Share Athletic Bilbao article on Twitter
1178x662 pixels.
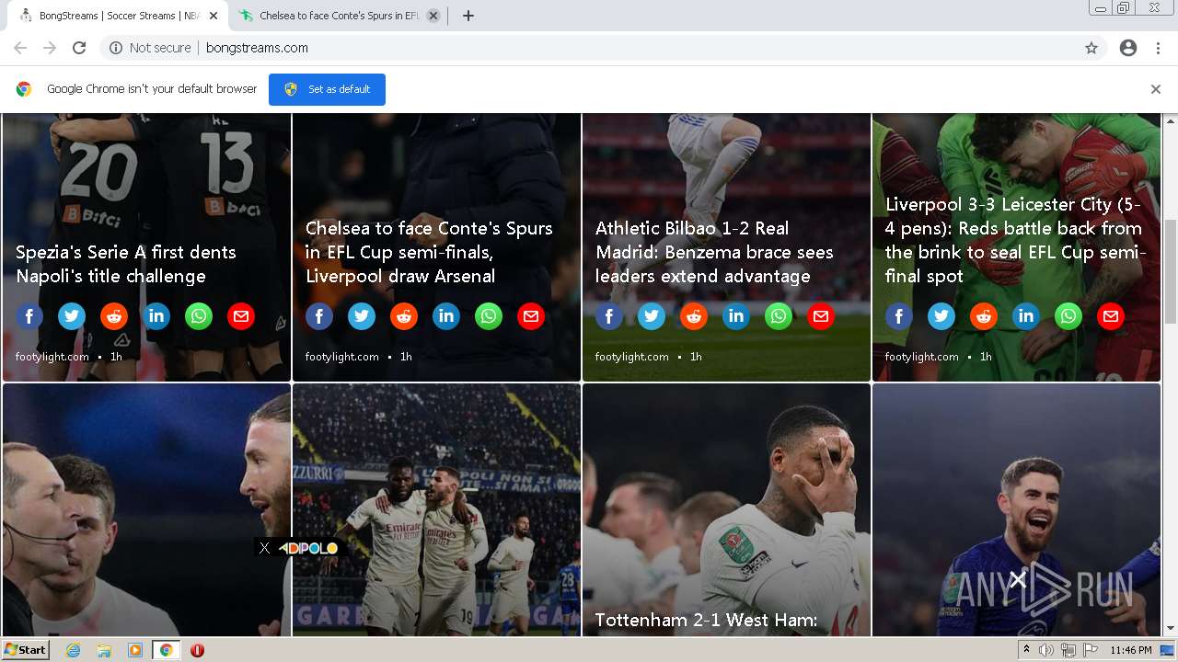[x=652, y=316]
